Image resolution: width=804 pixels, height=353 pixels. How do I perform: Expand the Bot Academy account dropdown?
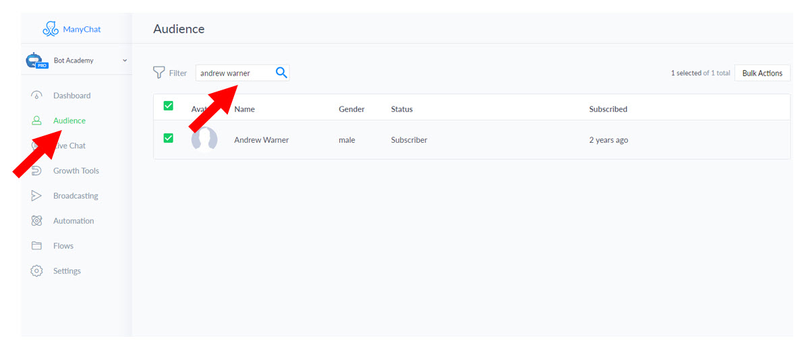pos(124,61)
